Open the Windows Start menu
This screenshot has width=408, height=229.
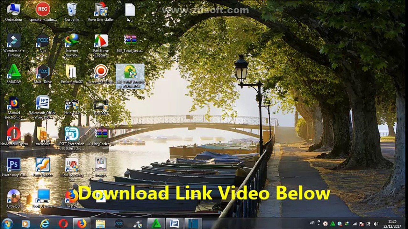pos(7,224)
